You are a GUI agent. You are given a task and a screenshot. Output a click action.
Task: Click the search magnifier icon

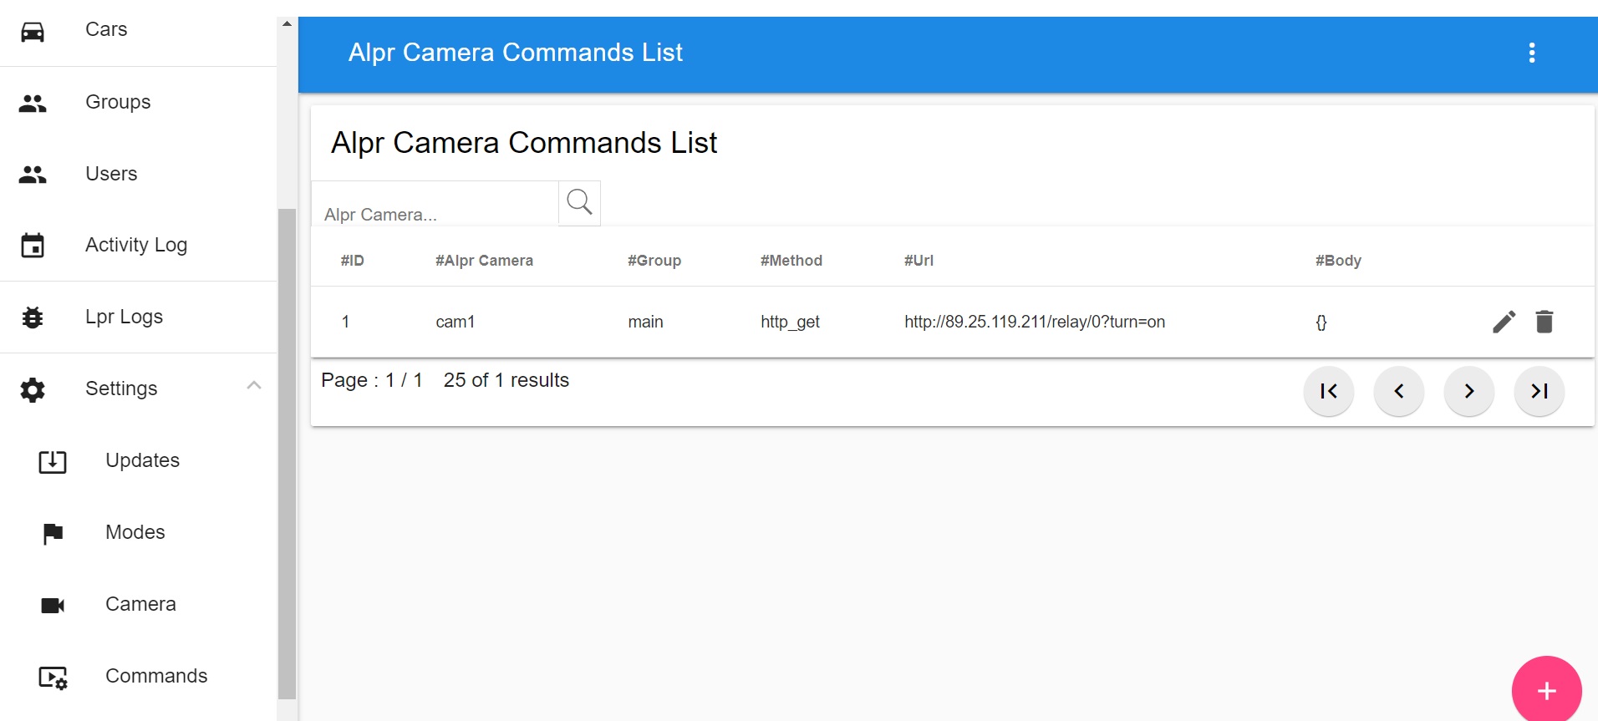tap(579, 203)
